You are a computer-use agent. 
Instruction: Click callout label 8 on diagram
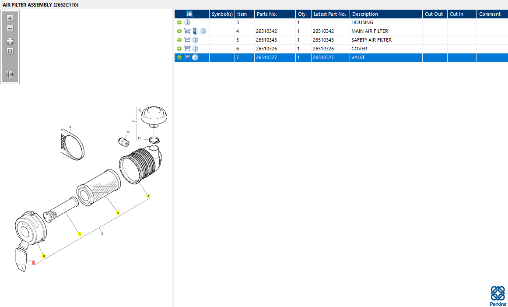pos(70,127)
